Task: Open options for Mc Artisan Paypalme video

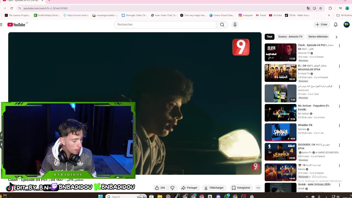Action: click(339, 106)
